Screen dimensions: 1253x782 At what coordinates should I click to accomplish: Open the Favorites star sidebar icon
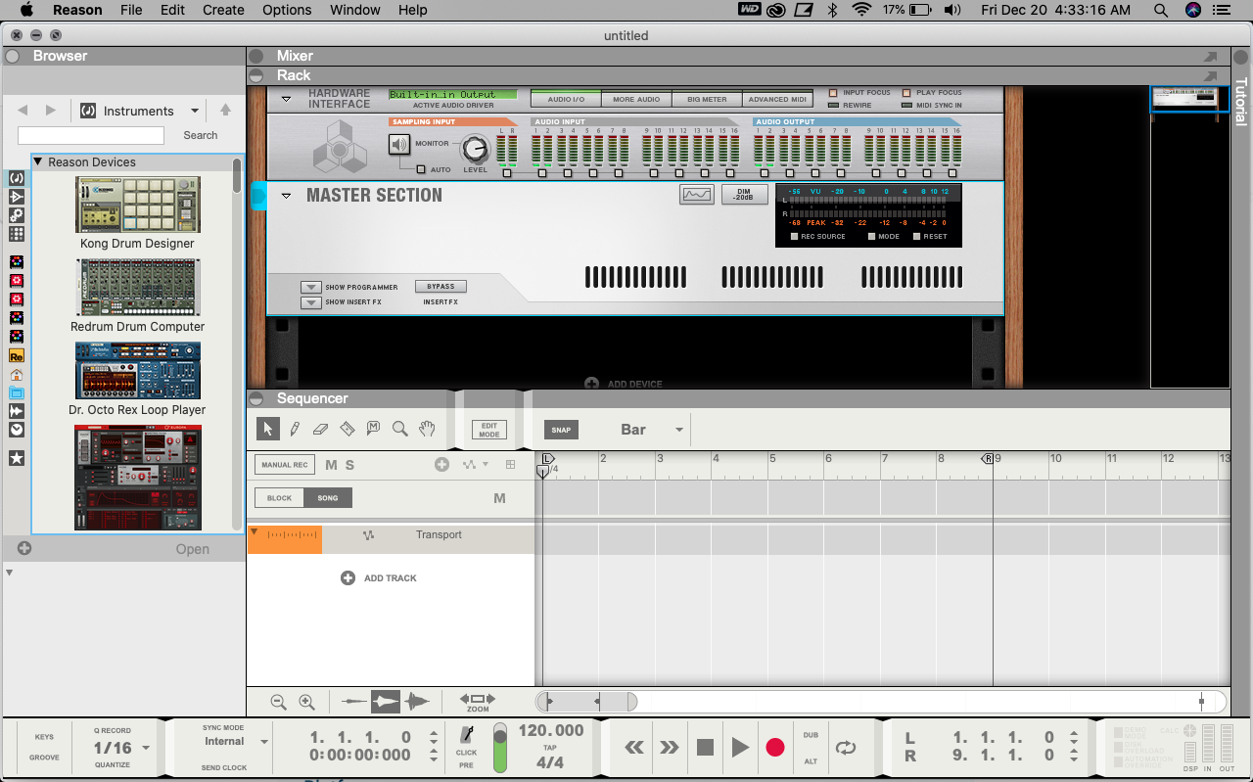[17, 458]
